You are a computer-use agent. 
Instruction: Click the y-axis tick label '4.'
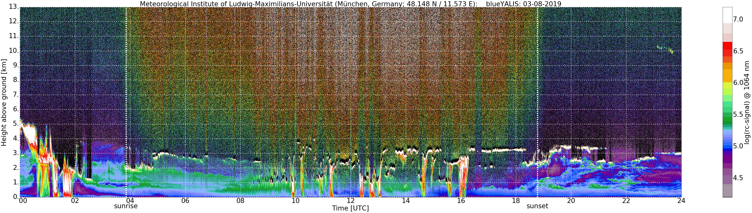point(16,138)
